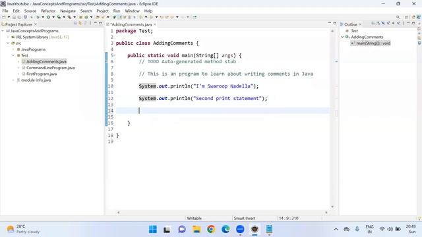The image size is (422, 237).
Task: Select FirstProgram.java in Project Explorer
Action: 41,74
